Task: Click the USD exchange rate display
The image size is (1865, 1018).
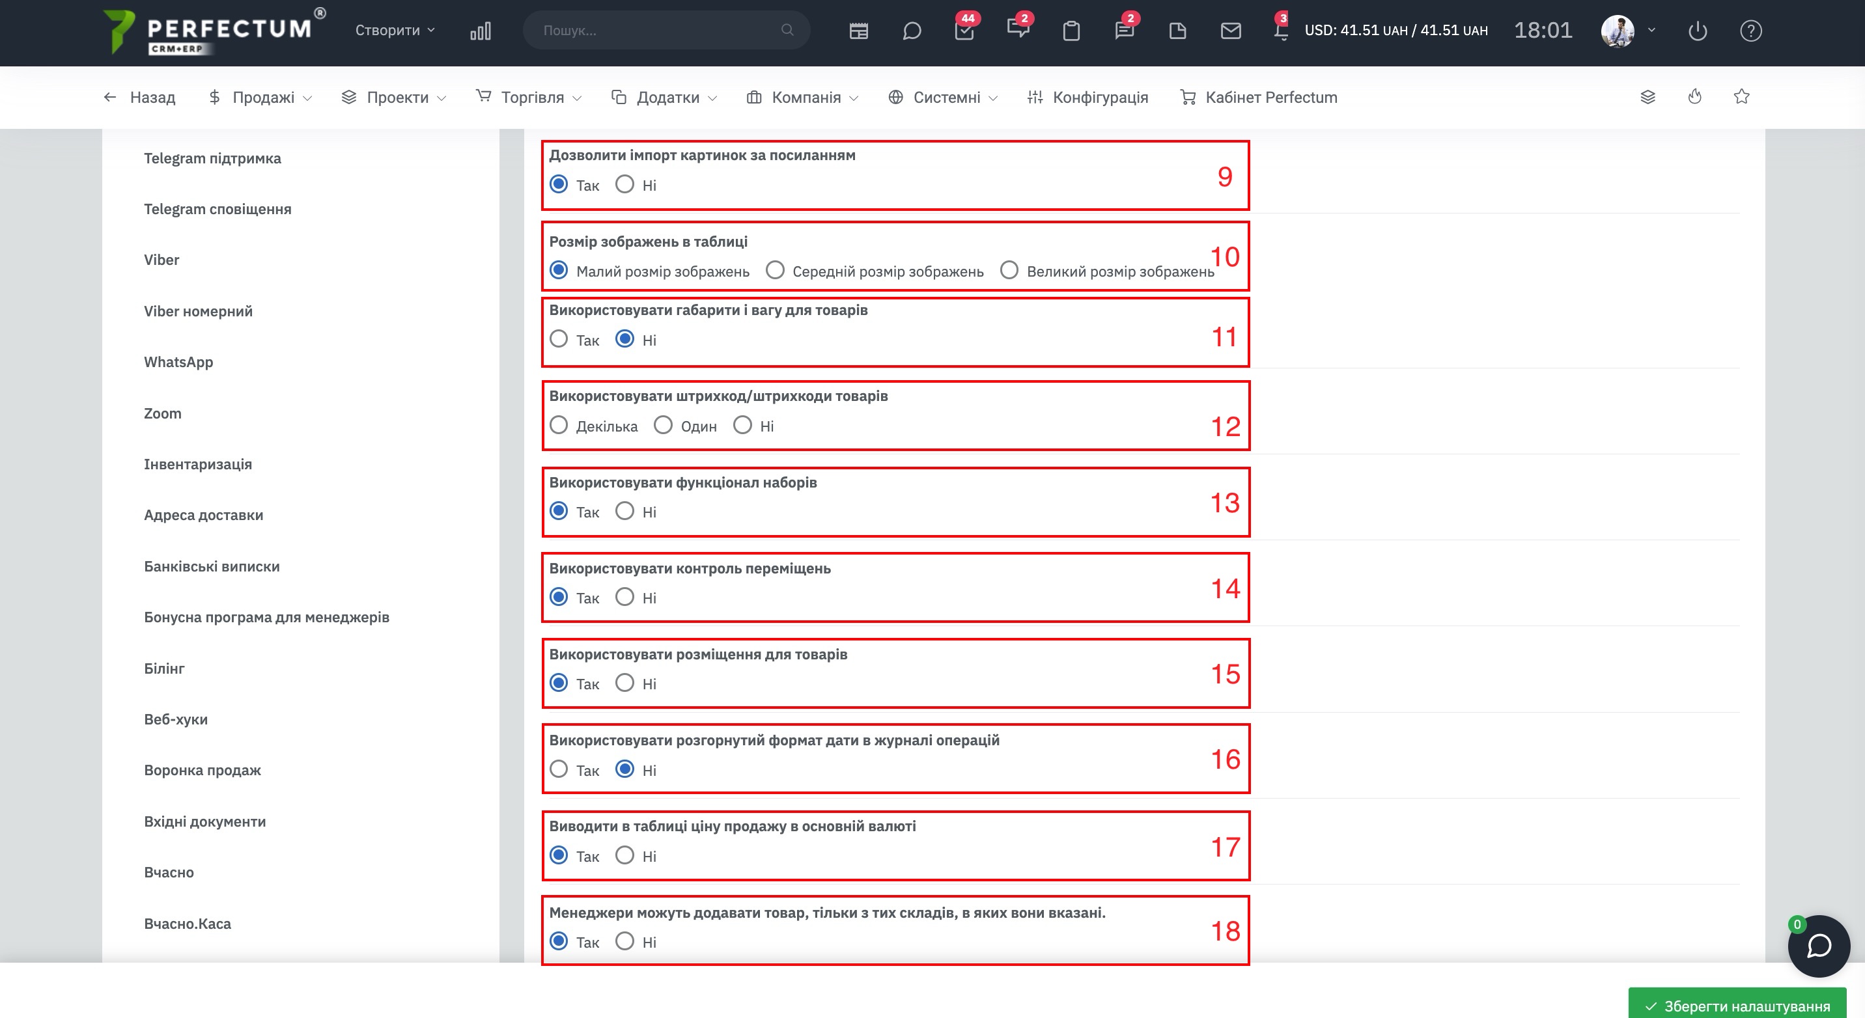Action: pos(1396,31)
